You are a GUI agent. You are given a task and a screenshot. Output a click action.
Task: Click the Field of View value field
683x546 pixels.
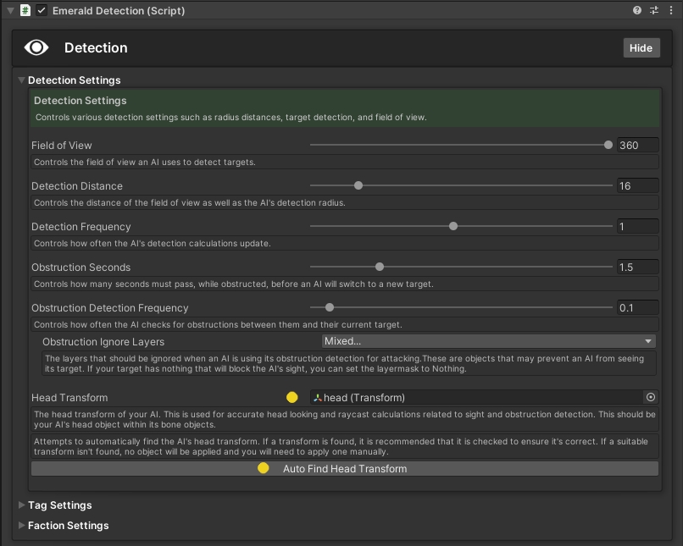(x=637, y=145)
